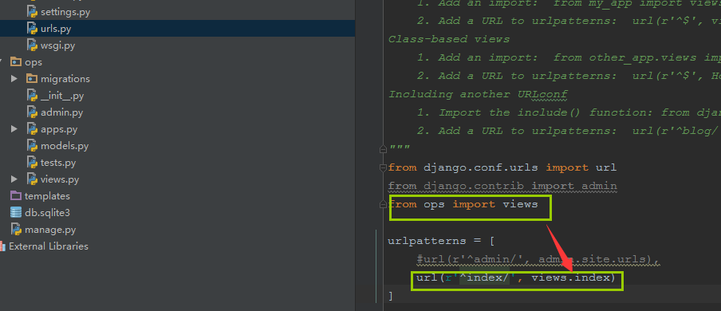The width and height of the screenshot is (721, 311).
Task: Collapse the docstring fold marker at closing quotes
Action: click(x=383, y=149)
